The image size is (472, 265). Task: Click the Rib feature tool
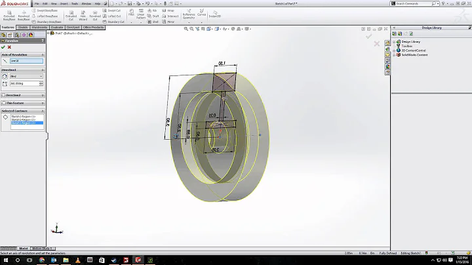152,10
